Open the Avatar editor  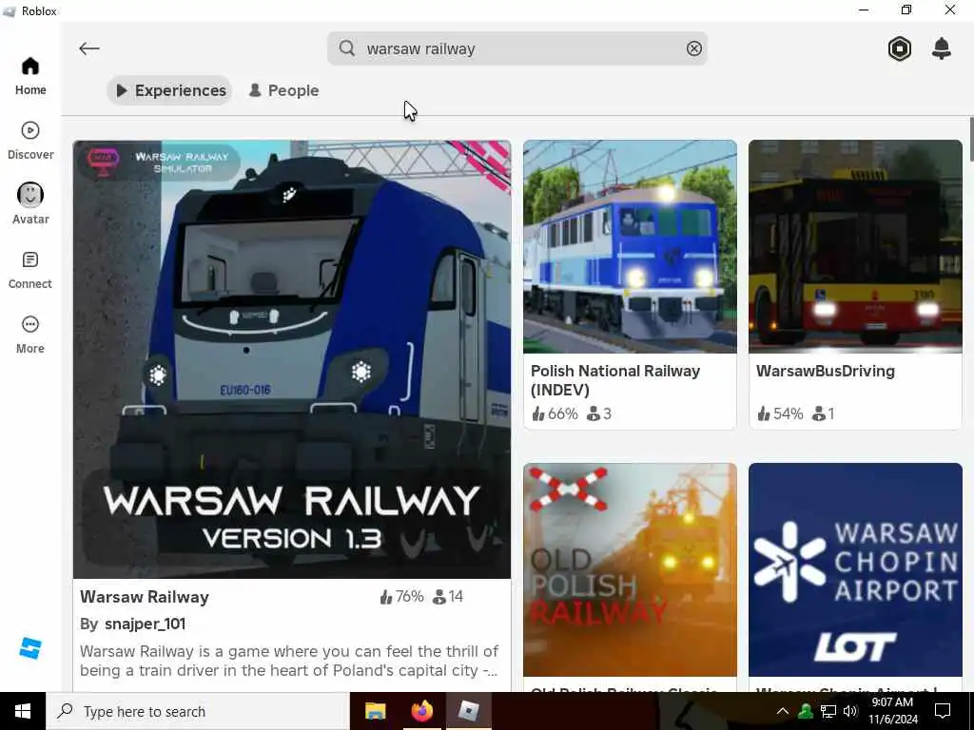pos(29,205)
